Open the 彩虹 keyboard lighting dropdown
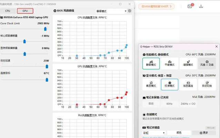220x138 pixels. (x=154, y=133)
